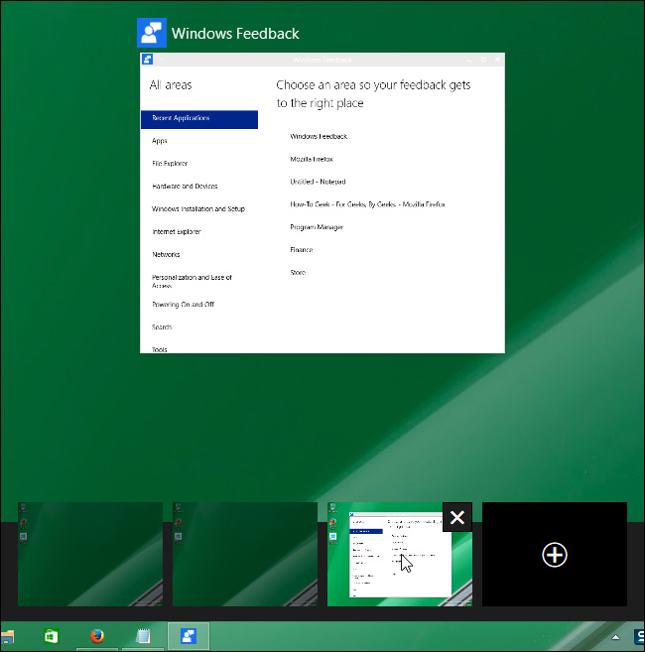The height and width of the screenshot is (652, 645).
Task: Add a new virtual desktop
Action: point(555,554)
